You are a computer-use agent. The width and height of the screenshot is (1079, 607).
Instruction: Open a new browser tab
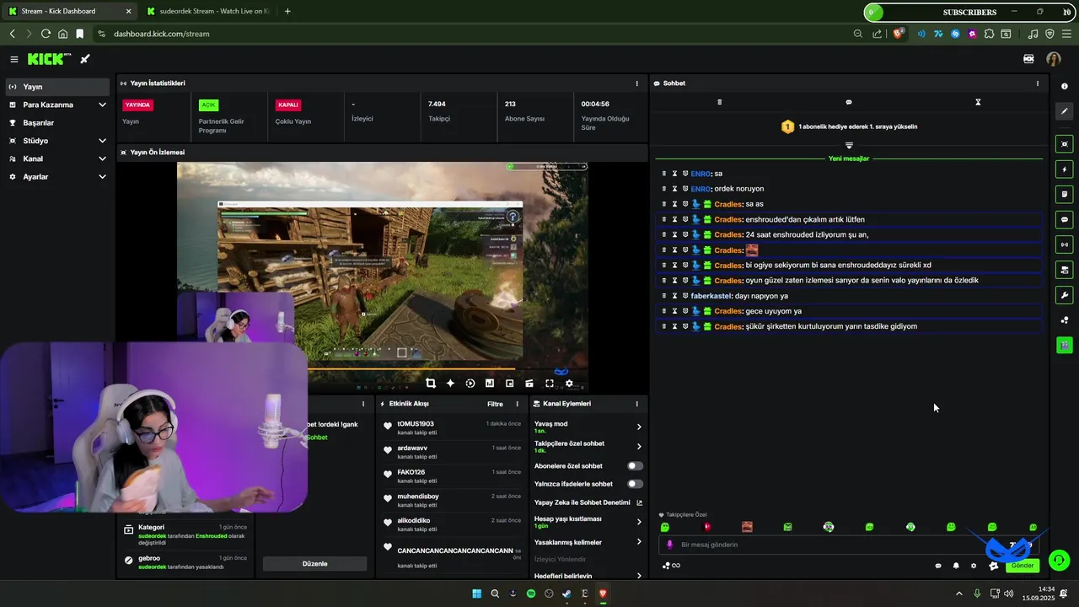[x=287, y=12]
